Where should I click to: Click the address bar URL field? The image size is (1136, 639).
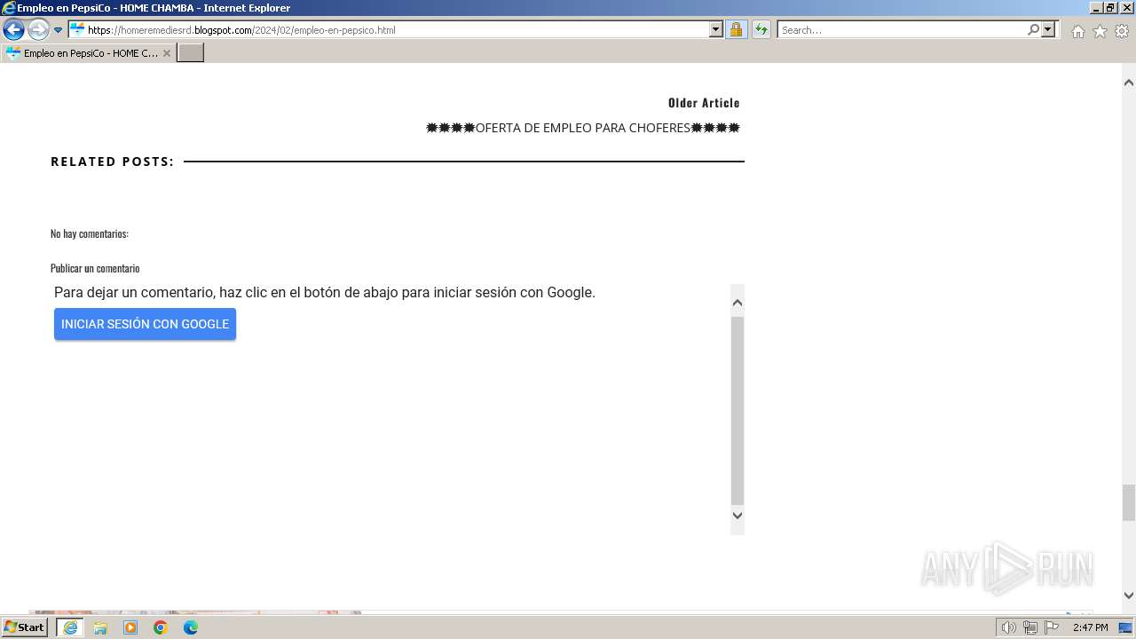(x=389, y=29)
